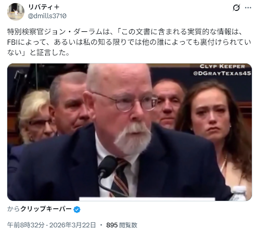
Task: Open the クリップキーパー source account link
Action: [46, 209]
